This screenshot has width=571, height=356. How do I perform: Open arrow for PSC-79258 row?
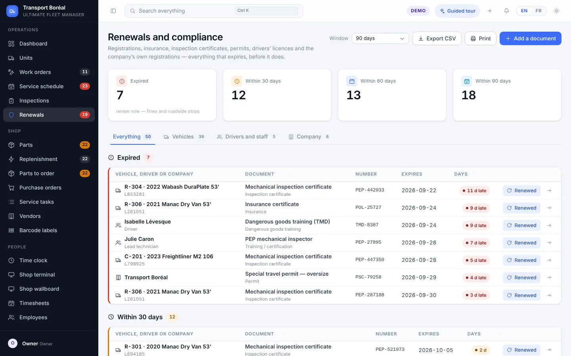549,278
